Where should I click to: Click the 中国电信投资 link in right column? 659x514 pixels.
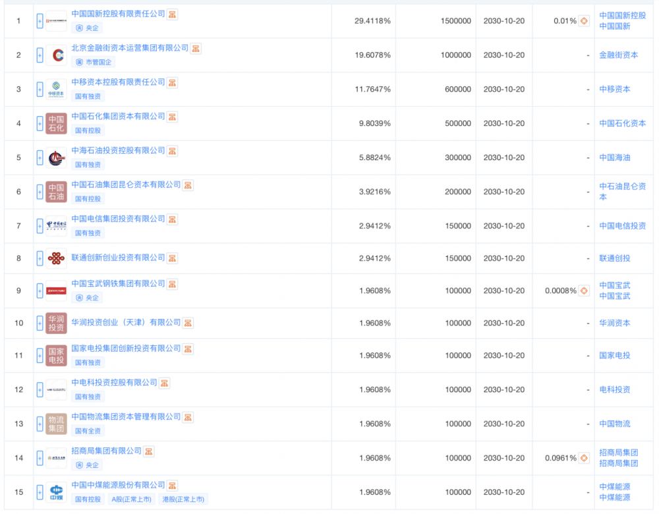622,226
